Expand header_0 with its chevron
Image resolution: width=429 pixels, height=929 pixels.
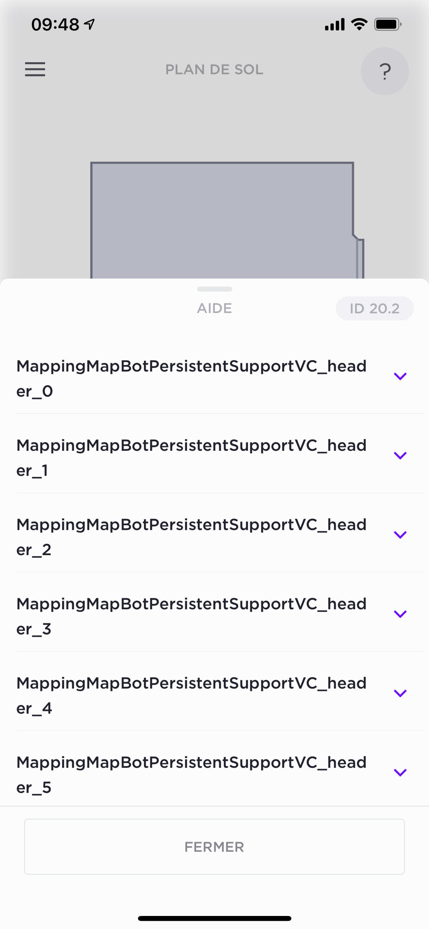400,376
